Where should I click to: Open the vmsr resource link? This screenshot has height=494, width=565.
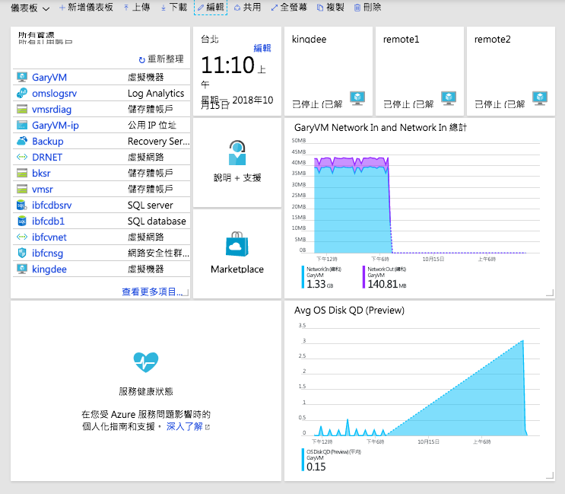coord(43,190)
